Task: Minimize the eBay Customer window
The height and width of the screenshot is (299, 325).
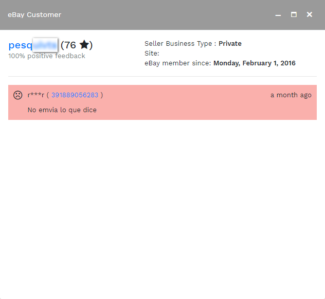Action: click(278, 15)
